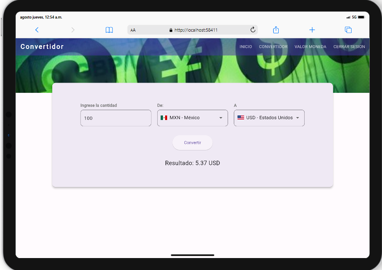382x270 pixels.
Task: Click CERRAR SESION to log out
Action: click(349, 47)
